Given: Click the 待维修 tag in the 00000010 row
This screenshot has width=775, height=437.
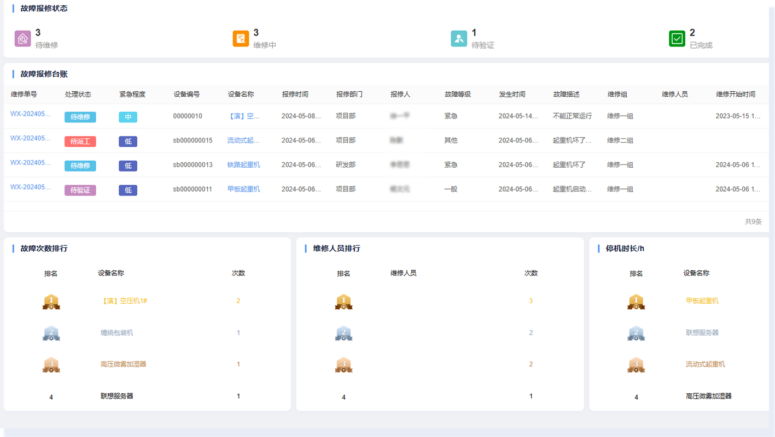Looking at the screenshot, I should 80,117.
